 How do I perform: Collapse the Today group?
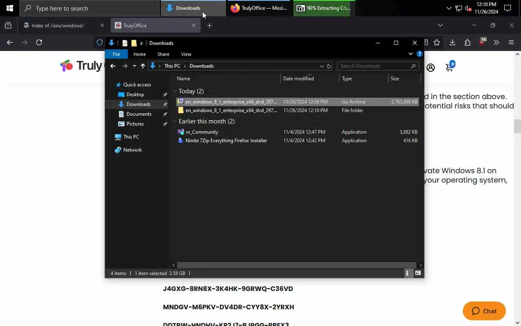pyautogui.click(x=175, y=91)
